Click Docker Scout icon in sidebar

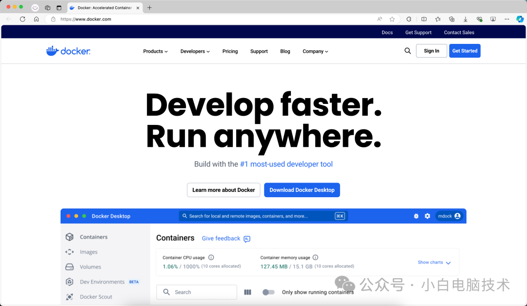click(70, 297)
